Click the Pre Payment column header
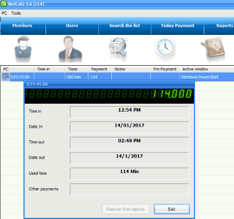 pos(164,69)
